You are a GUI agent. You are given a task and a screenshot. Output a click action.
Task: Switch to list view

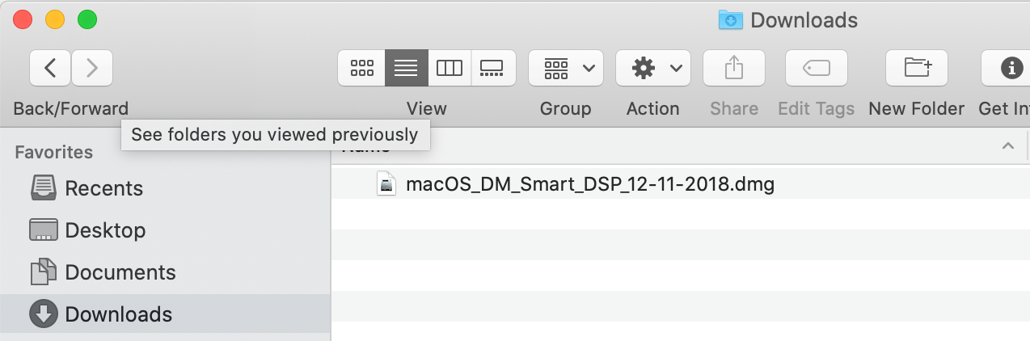406,68
